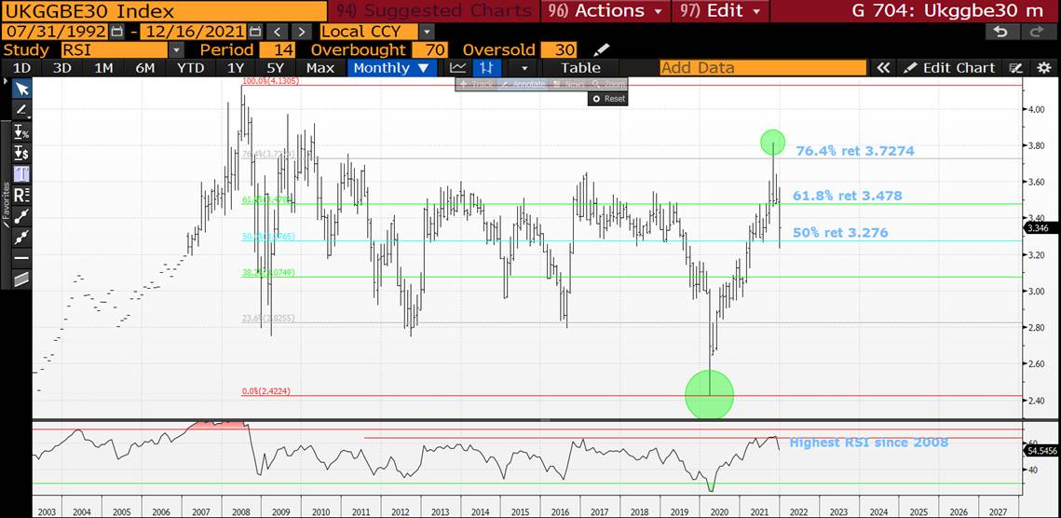Open chart type dropdown arrow
Viewport: 1061px width, 518px height.
tap(524, 68)
